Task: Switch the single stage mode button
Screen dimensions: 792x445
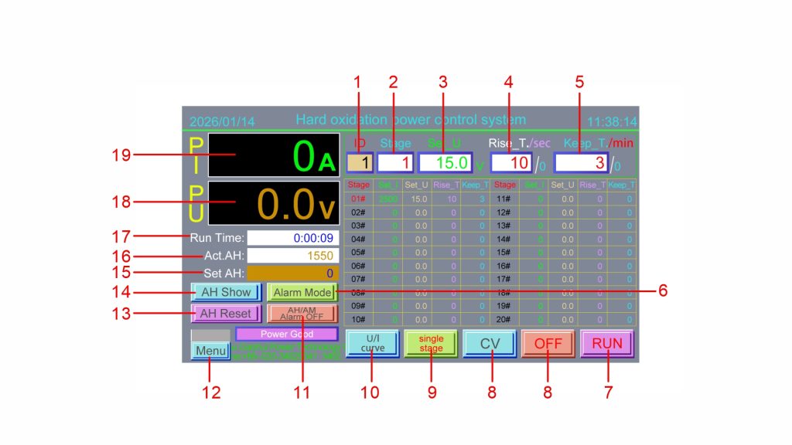Action: coord(431,344)
